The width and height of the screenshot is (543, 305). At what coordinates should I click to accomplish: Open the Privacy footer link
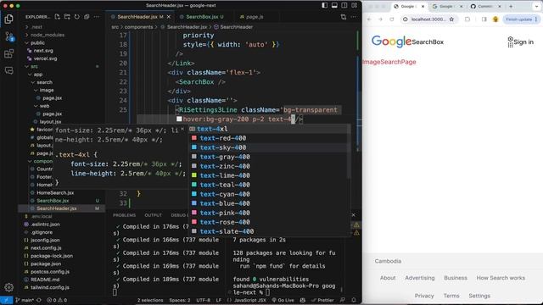point(424,296)
